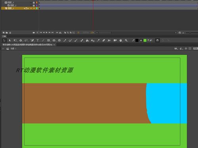Center the stage
This screenshot has height=148, width=198.
click(x=186, y=49)
